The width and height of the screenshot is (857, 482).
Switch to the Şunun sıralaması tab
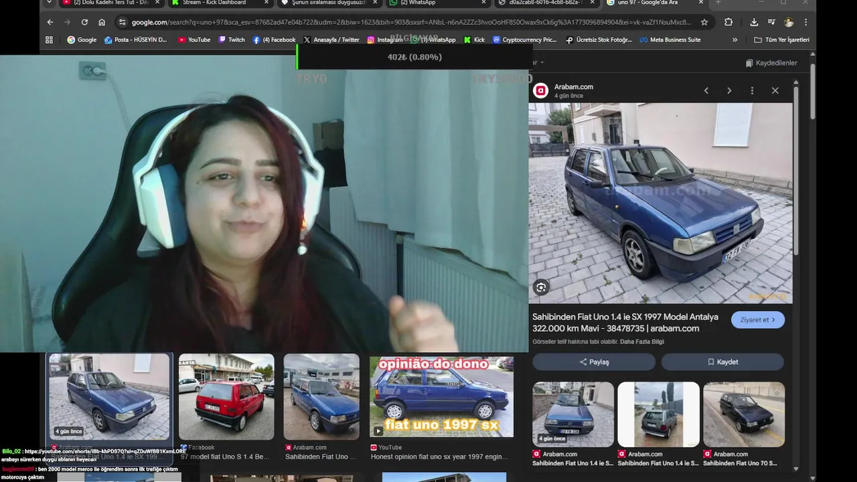(x=329, y=3)
